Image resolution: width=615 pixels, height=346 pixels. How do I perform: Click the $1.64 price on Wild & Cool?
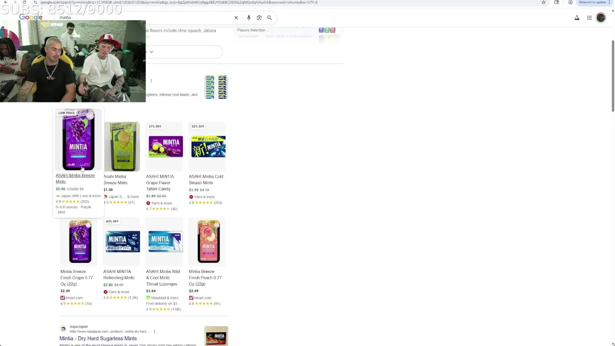pyautogui.click(x=151, y=291)
